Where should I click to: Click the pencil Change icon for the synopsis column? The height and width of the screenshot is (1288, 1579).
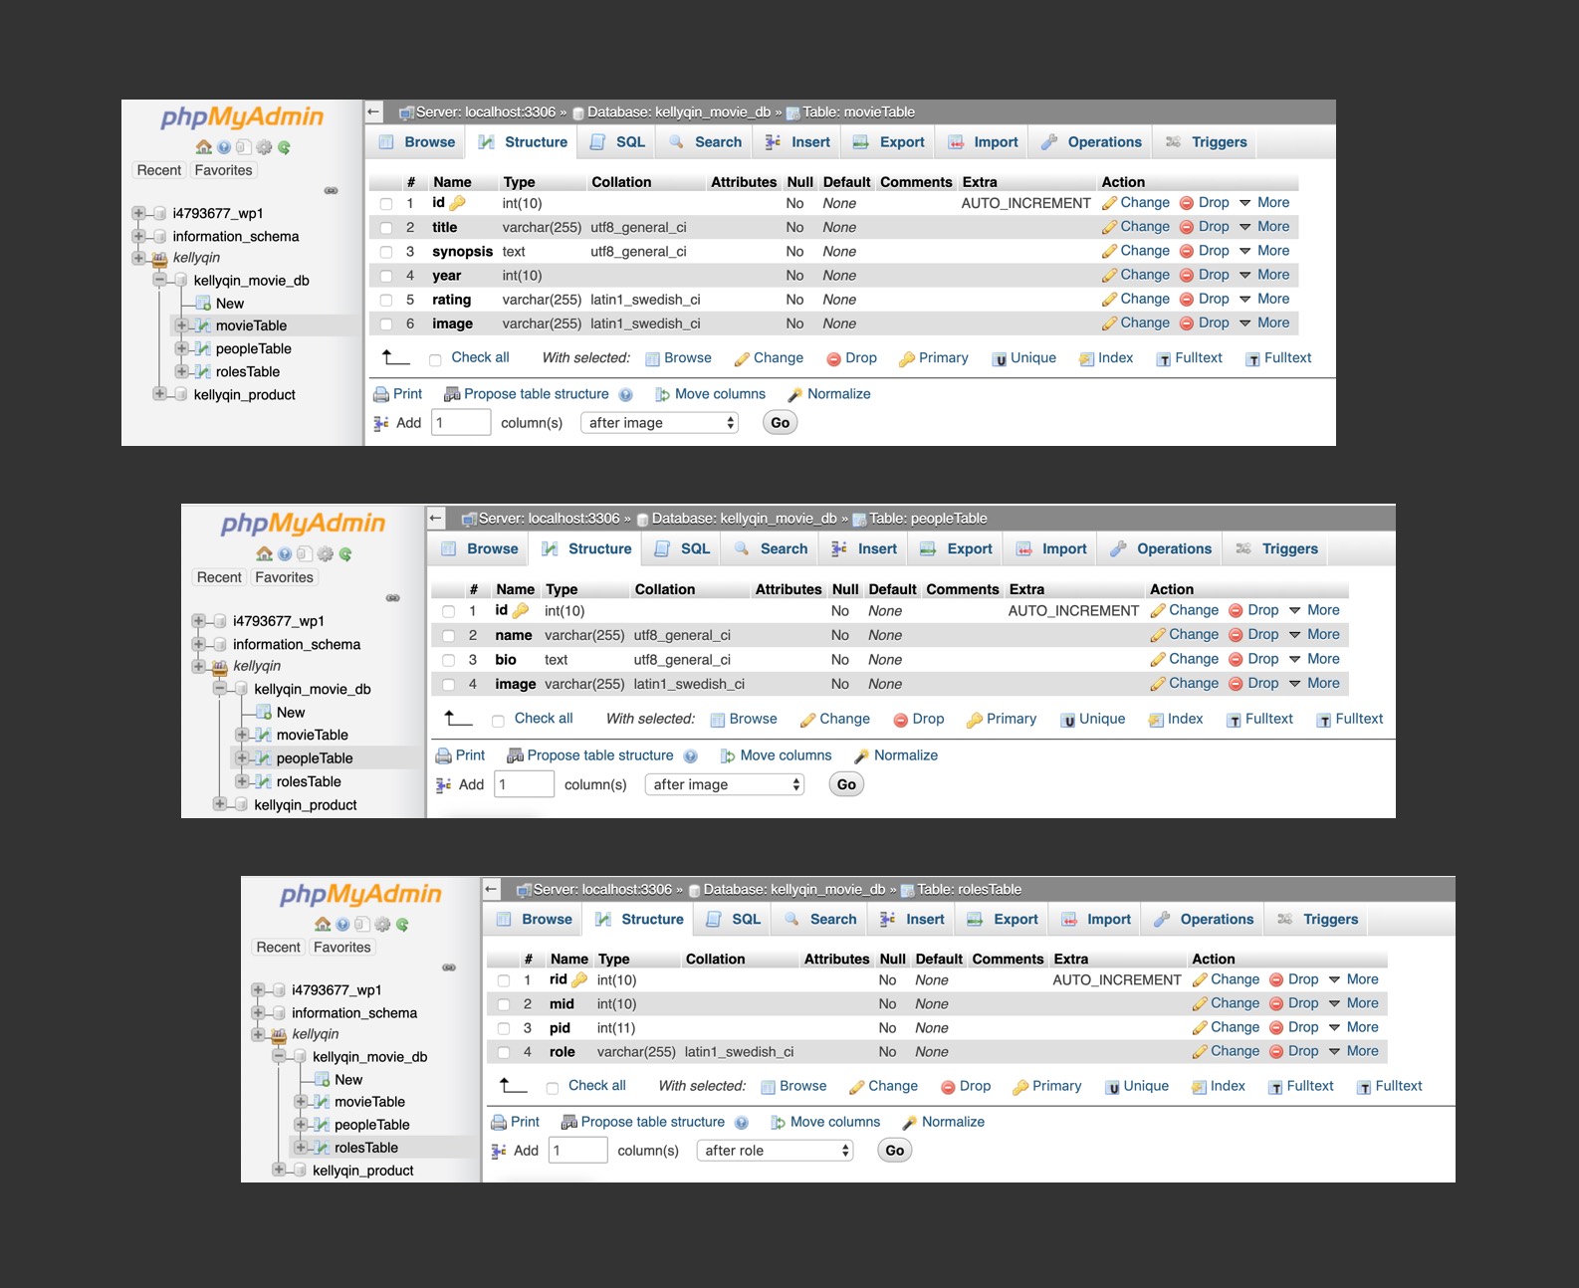click(1109, 252)
